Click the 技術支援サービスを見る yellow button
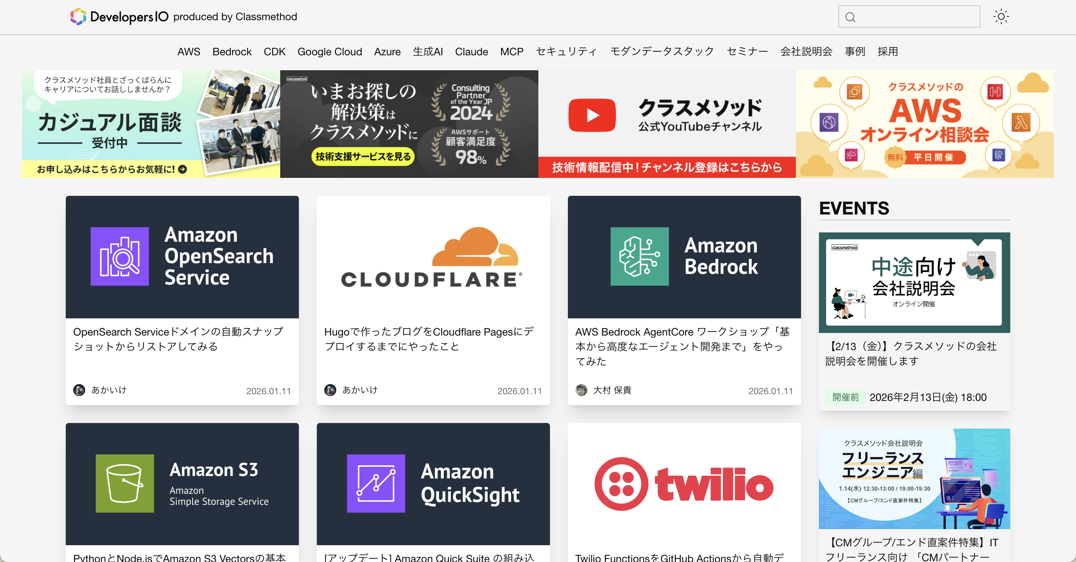This screenshot has height=562, width=1076. coord(362,157)
